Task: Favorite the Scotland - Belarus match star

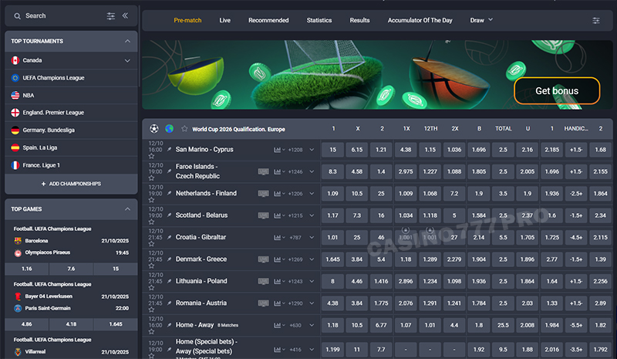Action: 151,222
